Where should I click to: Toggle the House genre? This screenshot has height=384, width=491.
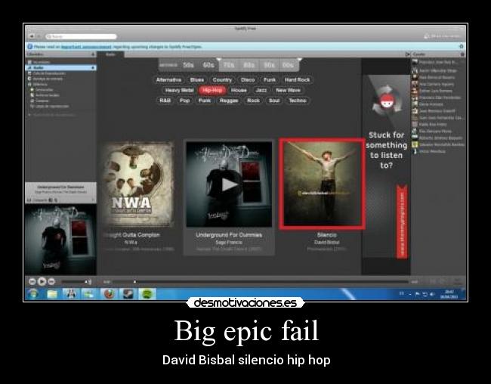tap(239, 90)
